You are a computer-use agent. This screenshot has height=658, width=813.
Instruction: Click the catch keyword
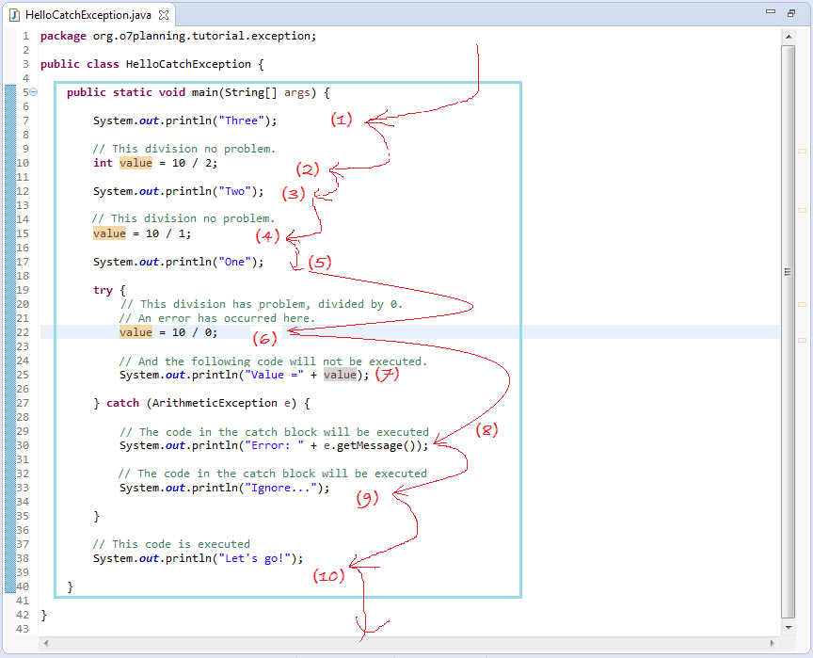[x=123, y=403]
